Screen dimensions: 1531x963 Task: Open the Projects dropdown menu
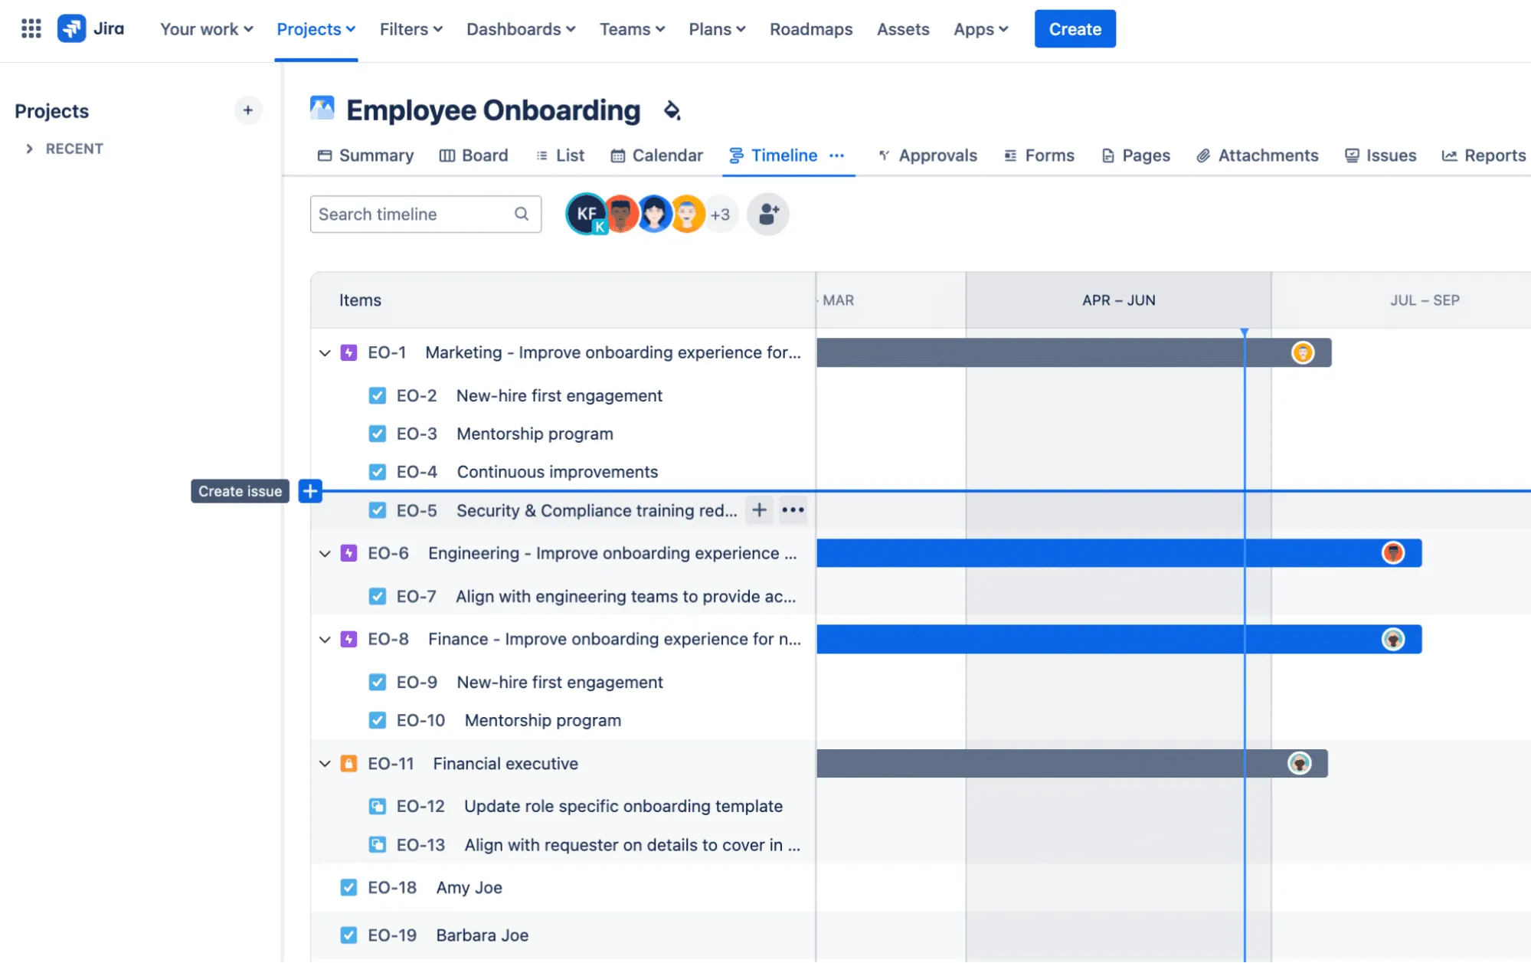tap(316, 29)
